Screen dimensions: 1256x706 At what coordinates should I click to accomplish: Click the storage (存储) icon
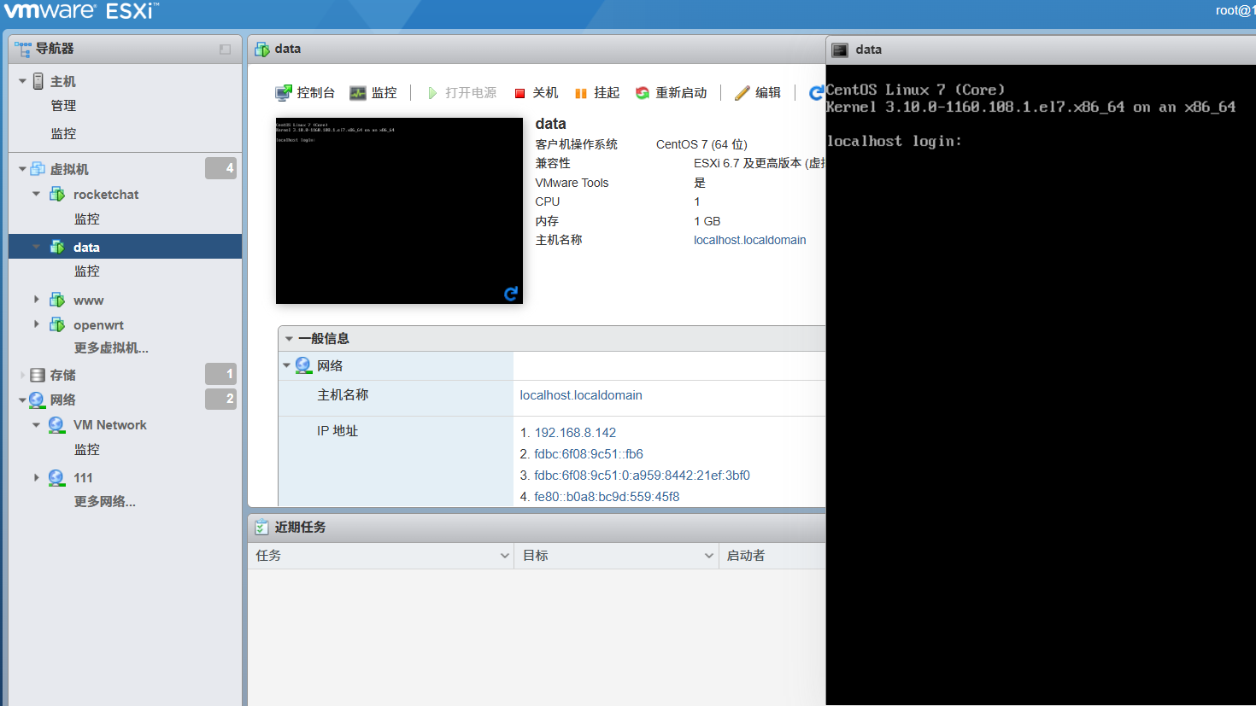(x=38, y=375)
